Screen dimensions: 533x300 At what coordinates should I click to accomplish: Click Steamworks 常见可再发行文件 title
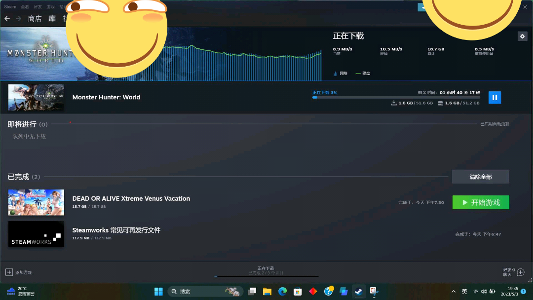point(116,230)
